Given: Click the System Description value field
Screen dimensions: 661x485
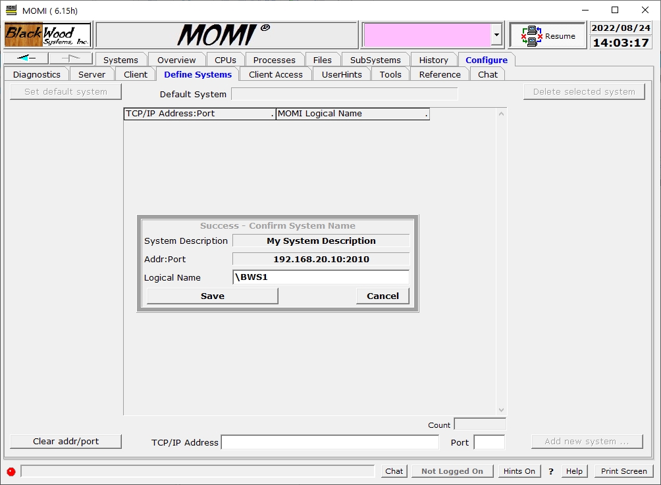Looking at the screenshot, I should tap(321, 241).
